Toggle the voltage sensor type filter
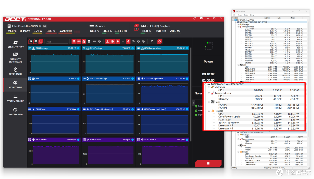The width and height of the screenshot is (314, 179). click(x=113, y=41)
